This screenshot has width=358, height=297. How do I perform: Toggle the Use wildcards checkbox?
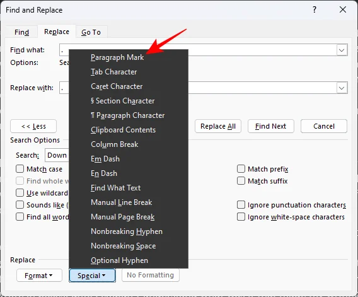coord(20,193)
